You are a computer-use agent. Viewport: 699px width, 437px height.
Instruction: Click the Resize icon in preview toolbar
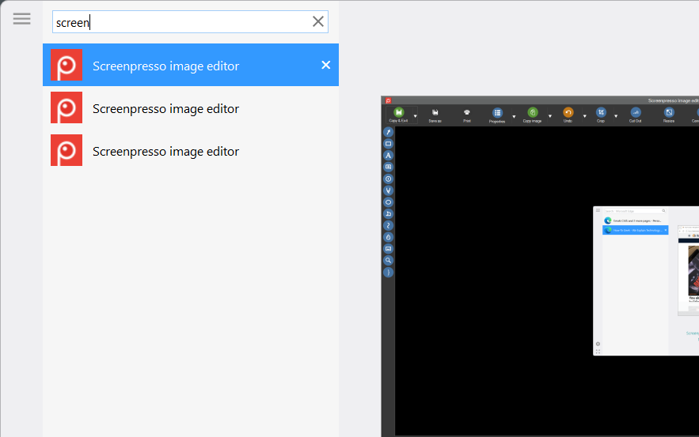pyautogui.click(x=669, y=112)
